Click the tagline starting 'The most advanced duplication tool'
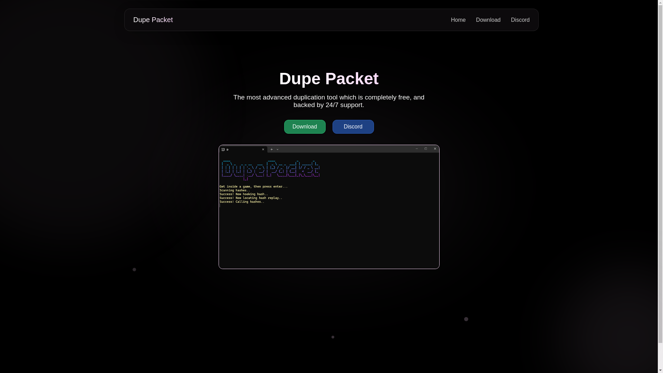This screenshot has width=663, height=373. pos(329,101)
